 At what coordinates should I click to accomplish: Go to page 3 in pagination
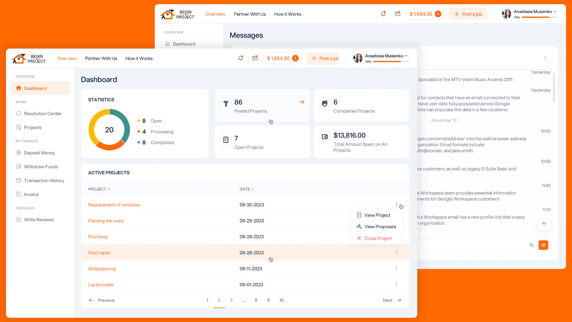(x=231, y=300)
